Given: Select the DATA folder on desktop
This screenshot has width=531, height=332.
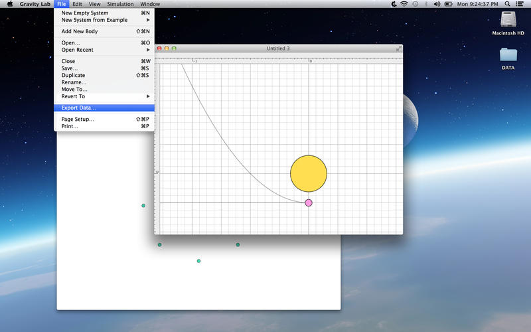Looking at the screenshot, I should coord(508,54).
